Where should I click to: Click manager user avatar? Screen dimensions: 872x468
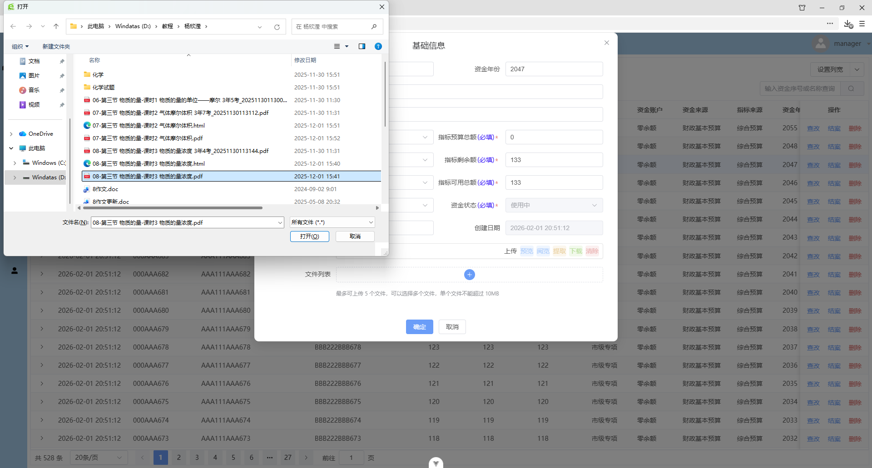(821, 44)
